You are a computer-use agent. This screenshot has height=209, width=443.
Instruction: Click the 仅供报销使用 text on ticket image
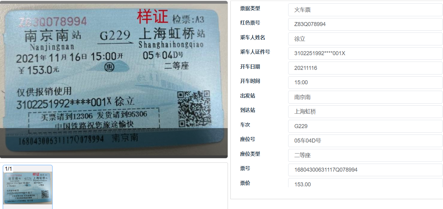pos(45,91)
